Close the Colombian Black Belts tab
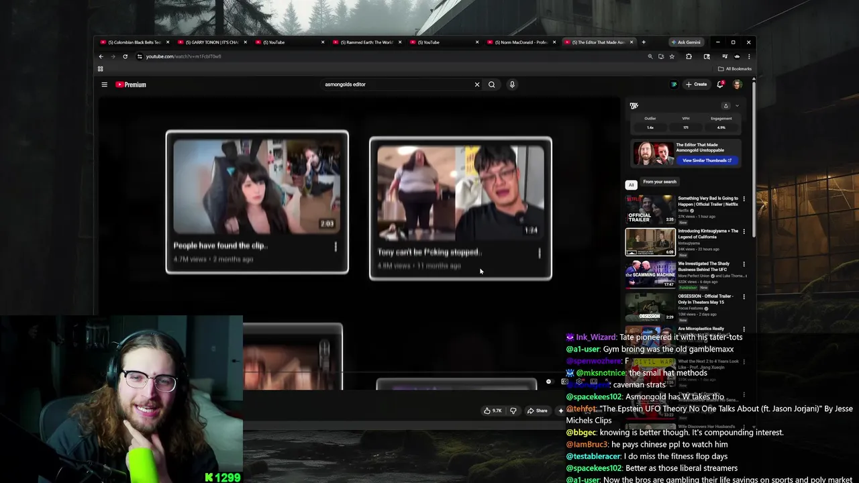859x483 pixels. coord(168,42)
